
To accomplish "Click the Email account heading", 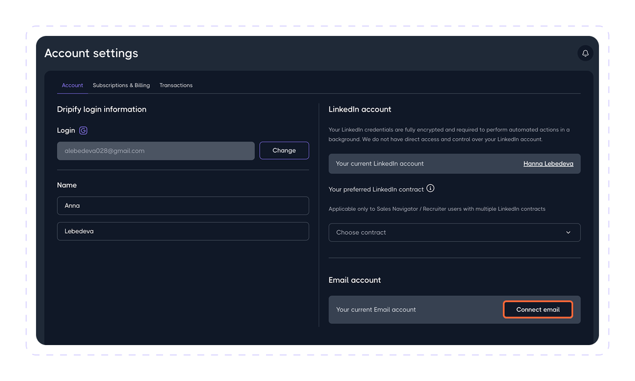I will click(354, 280).
